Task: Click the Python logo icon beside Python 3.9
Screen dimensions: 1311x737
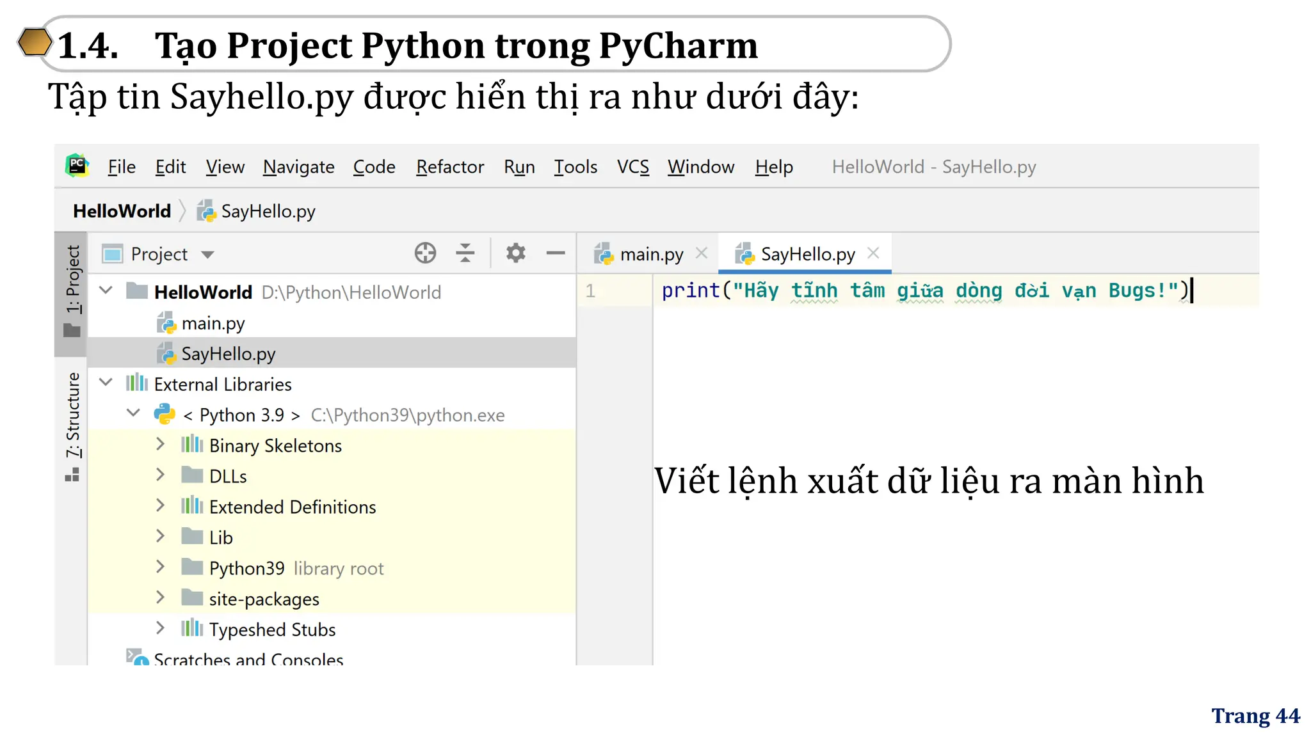Action: 165,413
